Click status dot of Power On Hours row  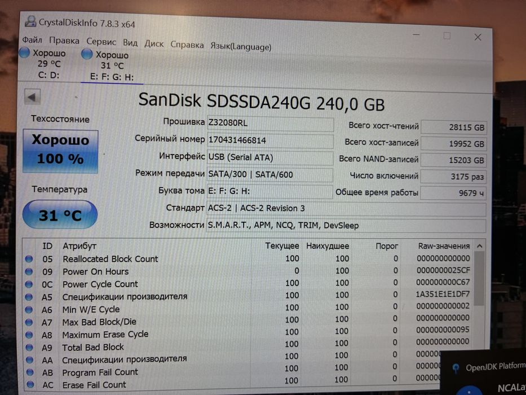point(29,271)
